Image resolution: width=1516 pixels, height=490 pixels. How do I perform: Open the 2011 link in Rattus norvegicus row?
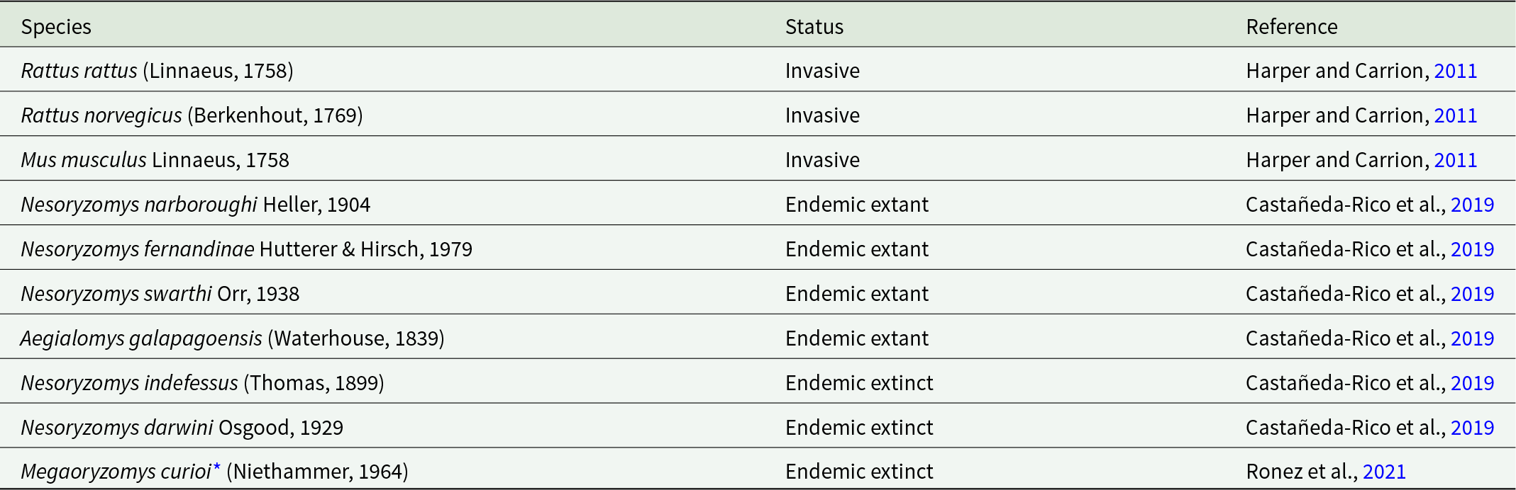(x=1455, y=115)
